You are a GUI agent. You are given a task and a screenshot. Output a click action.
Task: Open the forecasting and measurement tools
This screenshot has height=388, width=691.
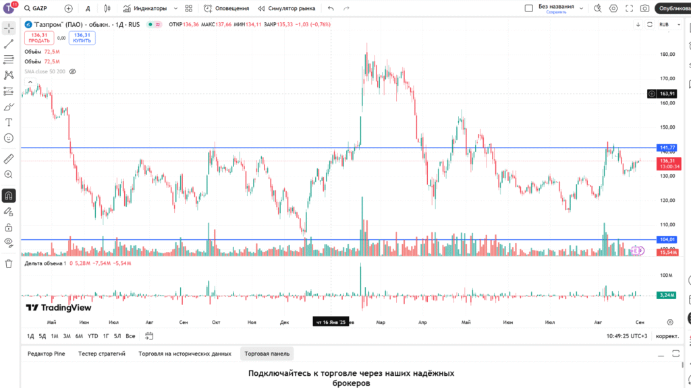pyautogui.click(x=9, y=91)
